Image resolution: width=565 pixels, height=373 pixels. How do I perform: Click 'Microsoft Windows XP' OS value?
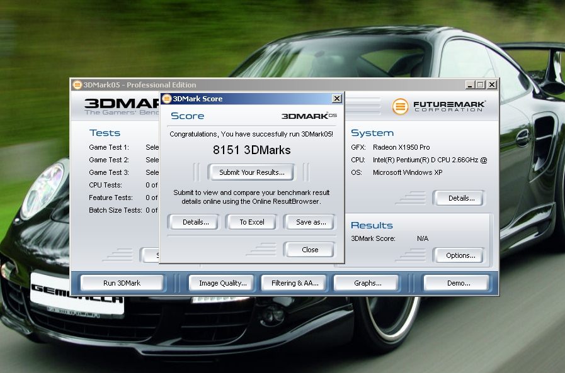pyautogui.click(x=408, y=172)
